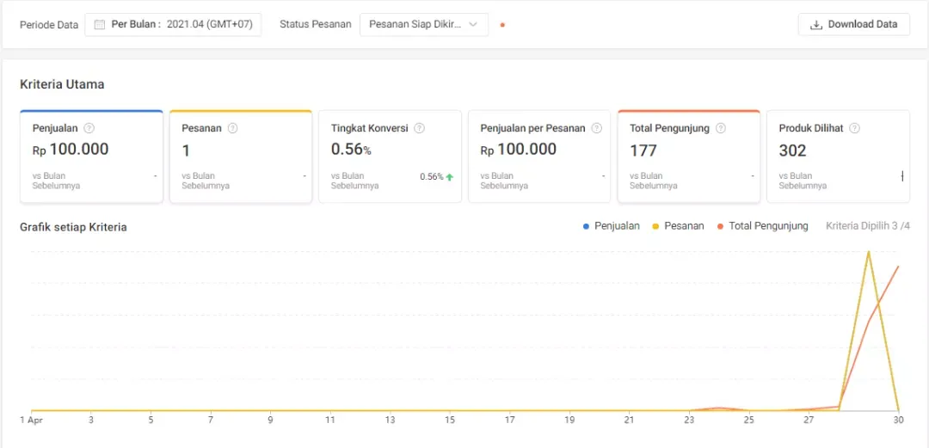Select the Penjualan per Pesanan card
Viewport: 929px width, 448px height.
point(538,157)
